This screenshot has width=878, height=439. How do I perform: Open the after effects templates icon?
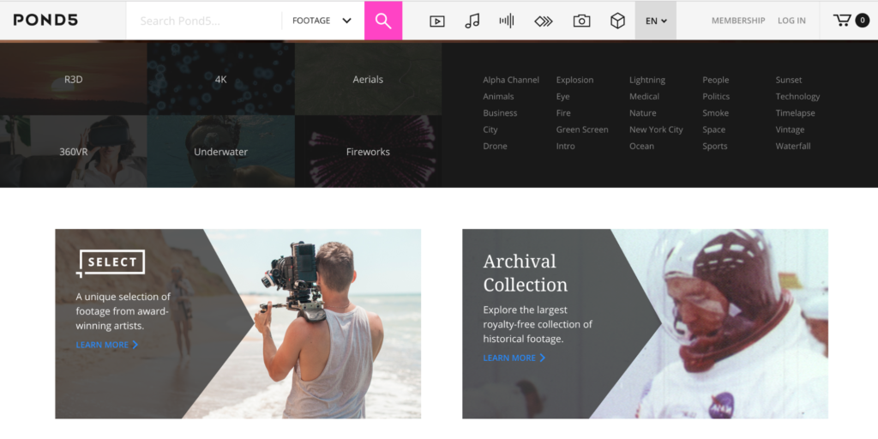tap(544, 21)
